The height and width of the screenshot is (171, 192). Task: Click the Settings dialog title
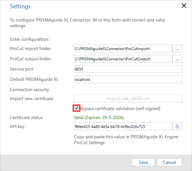(x=20, y=6)
